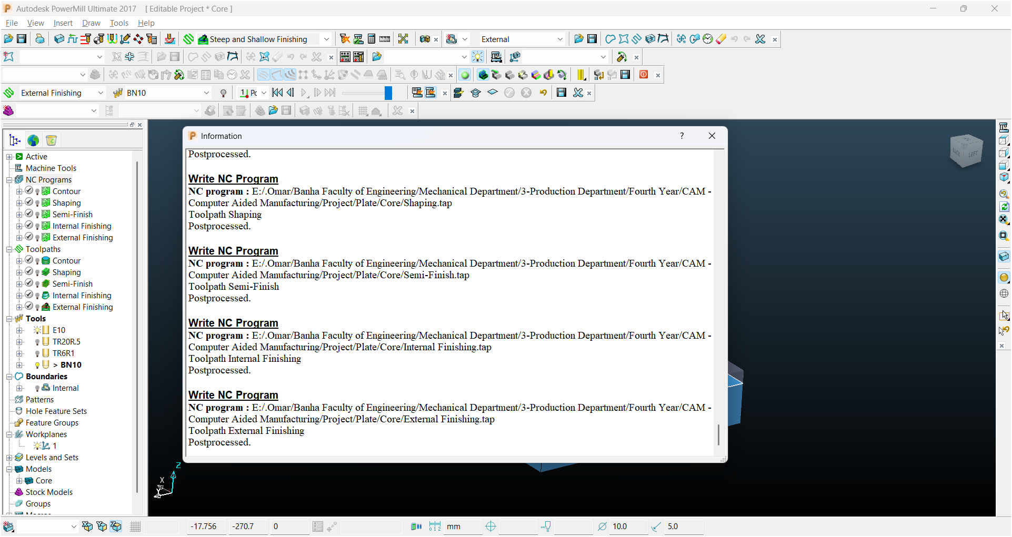Click the Information dialog vertical scrollbar thumb

coord(718,435)
